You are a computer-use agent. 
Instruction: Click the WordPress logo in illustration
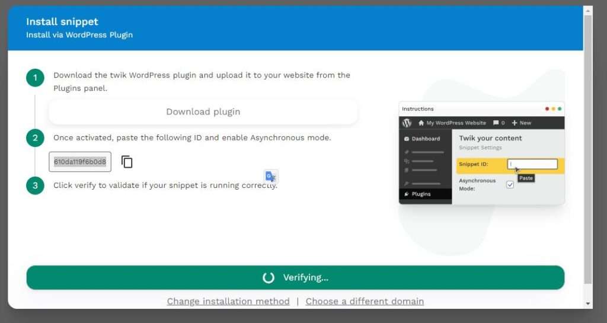pyautogui.click(x=407, y=123)
